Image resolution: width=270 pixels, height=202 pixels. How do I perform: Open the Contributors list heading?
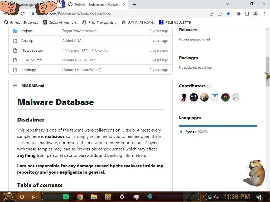(x=192, y=86)
